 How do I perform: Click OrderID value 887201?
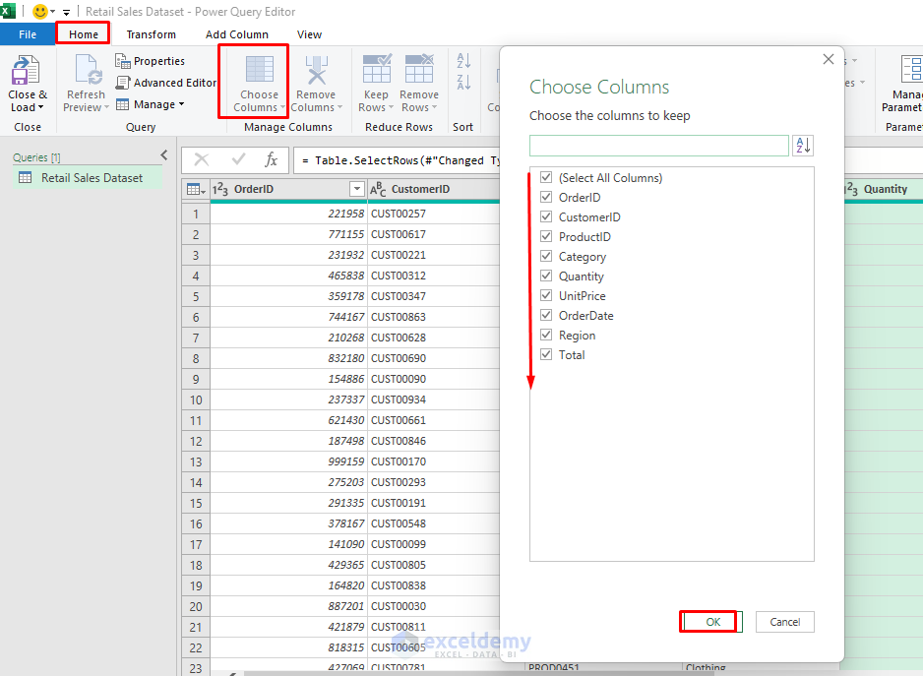click(x=345, y=606)
